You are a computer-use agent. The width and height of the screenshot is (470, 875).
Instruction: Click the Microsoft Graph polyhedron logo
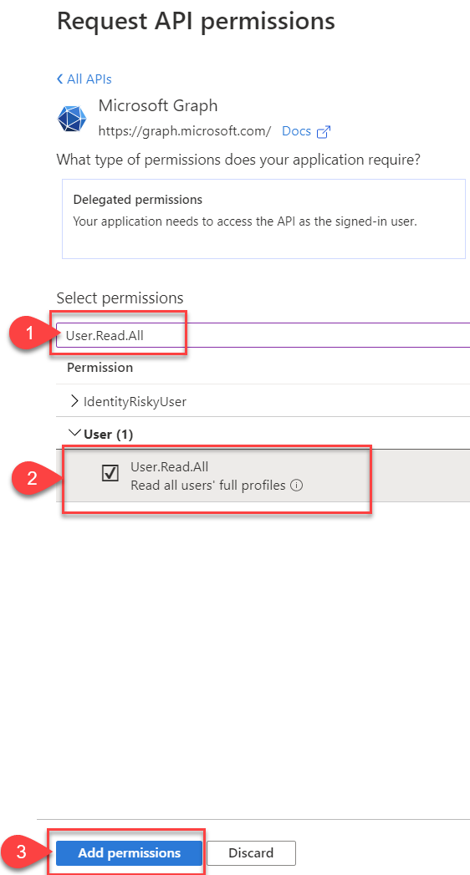[72, 118]
